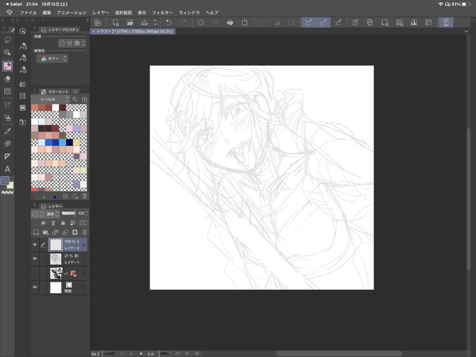Open the いつもの color set dropdown
This screenshot has width=476, height=357.
(51, 99)
